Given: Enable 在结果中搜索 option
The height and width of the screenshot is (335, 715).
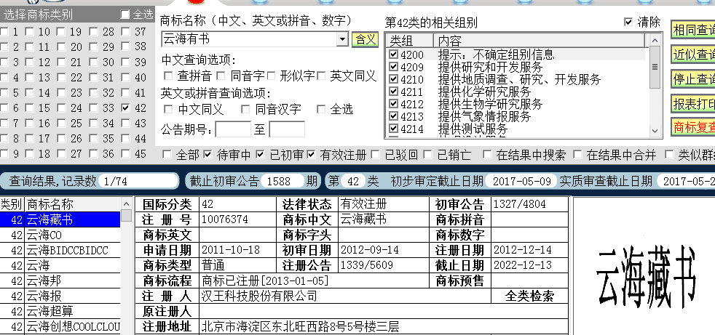Looking at the screenshot, I should pyautogui.click(x=487, y=155).
